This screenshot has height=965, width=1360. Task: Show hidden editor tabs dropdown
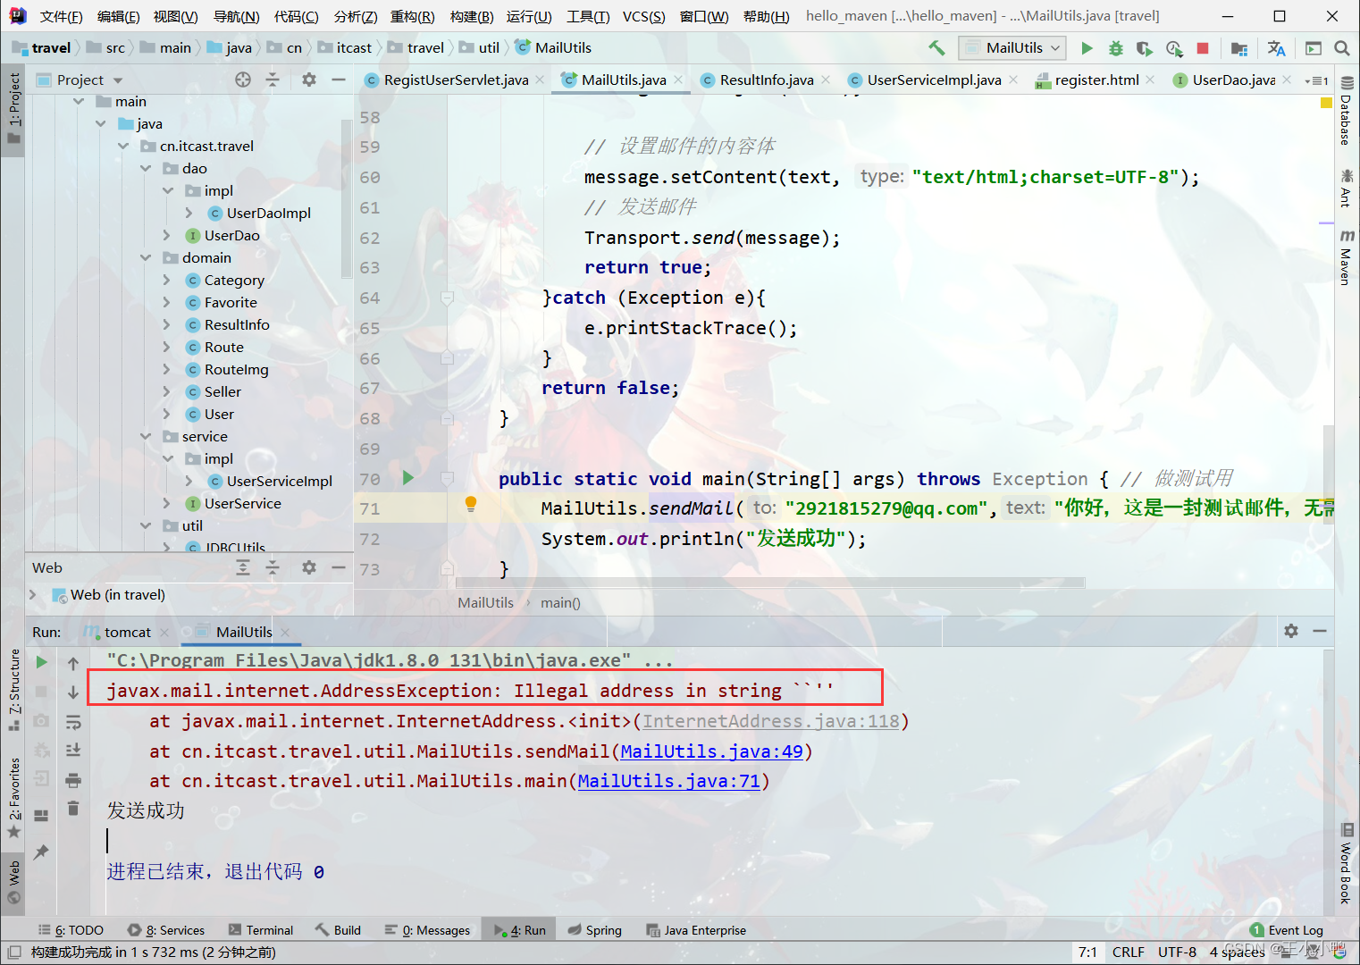(x=1316, y=80)
